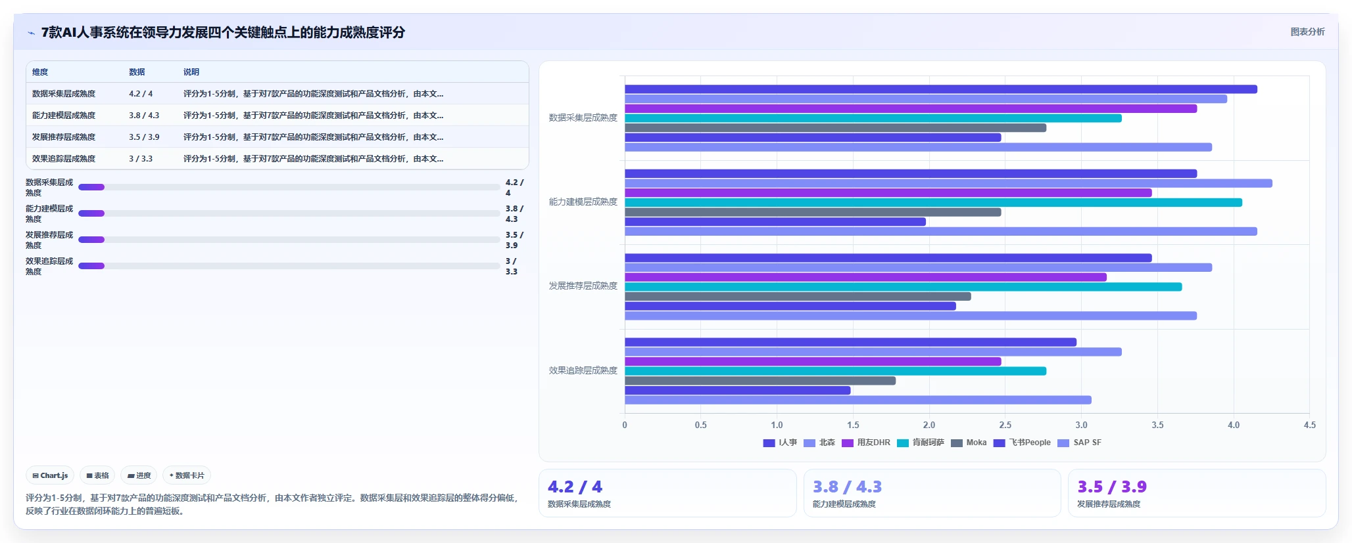Viewport: 1352px width, 543px height.
Task: Select the 能力建模层成熟度 table row
Action: [x=278, y=115]
